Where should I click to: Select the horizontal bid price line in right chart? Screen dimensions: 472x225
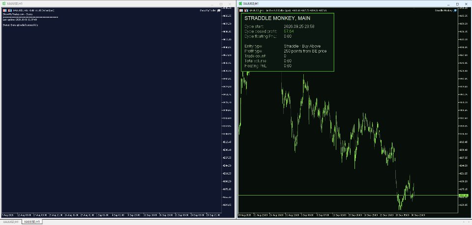point(348,196)
